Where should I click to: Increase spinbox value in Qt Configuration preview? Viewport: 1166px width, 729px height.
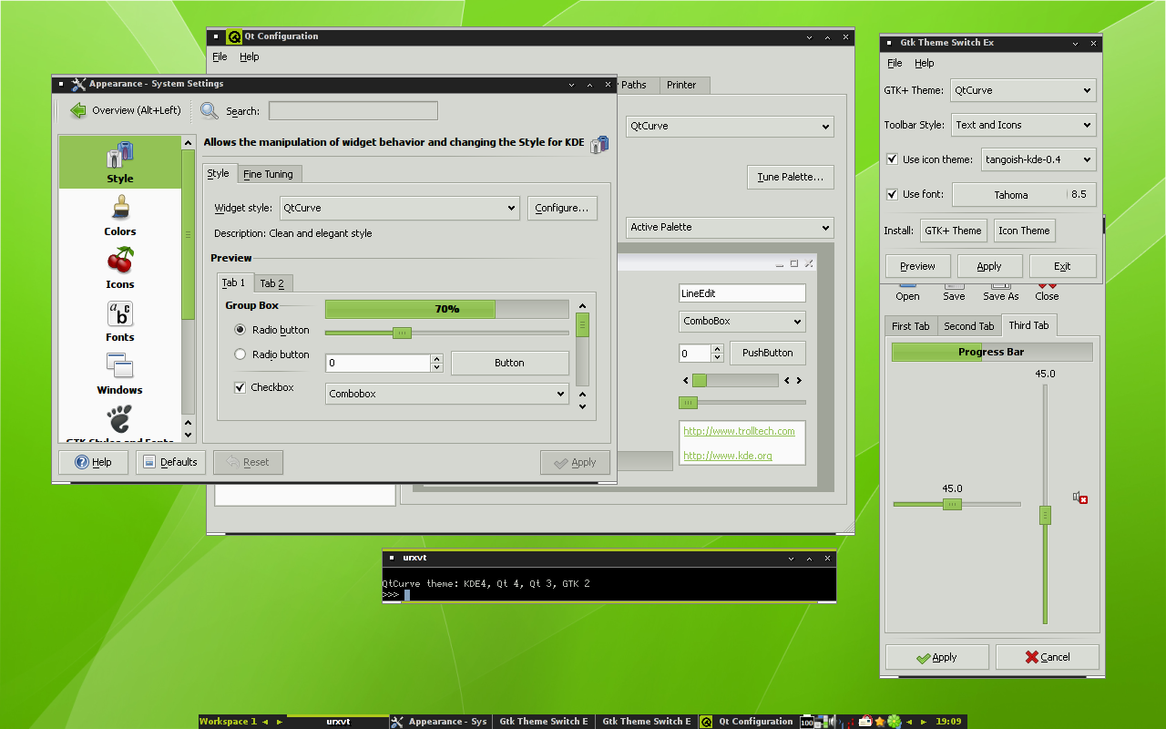(718, 348)
